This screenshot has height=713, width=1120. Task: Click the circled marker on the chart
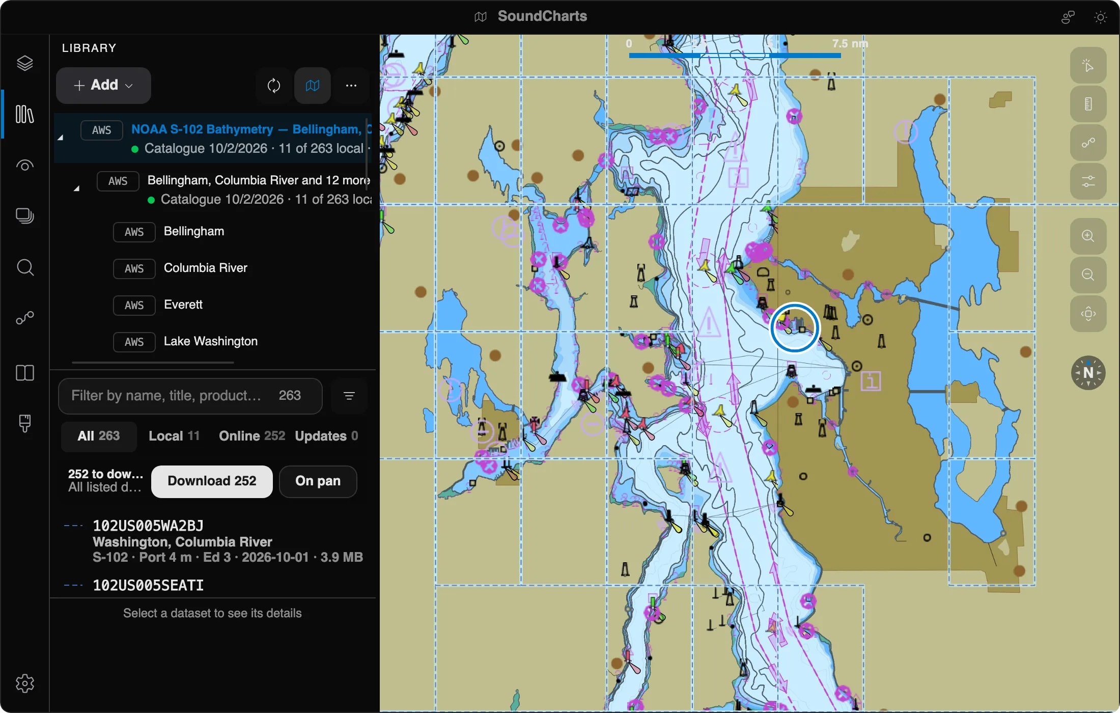(795, 327)
